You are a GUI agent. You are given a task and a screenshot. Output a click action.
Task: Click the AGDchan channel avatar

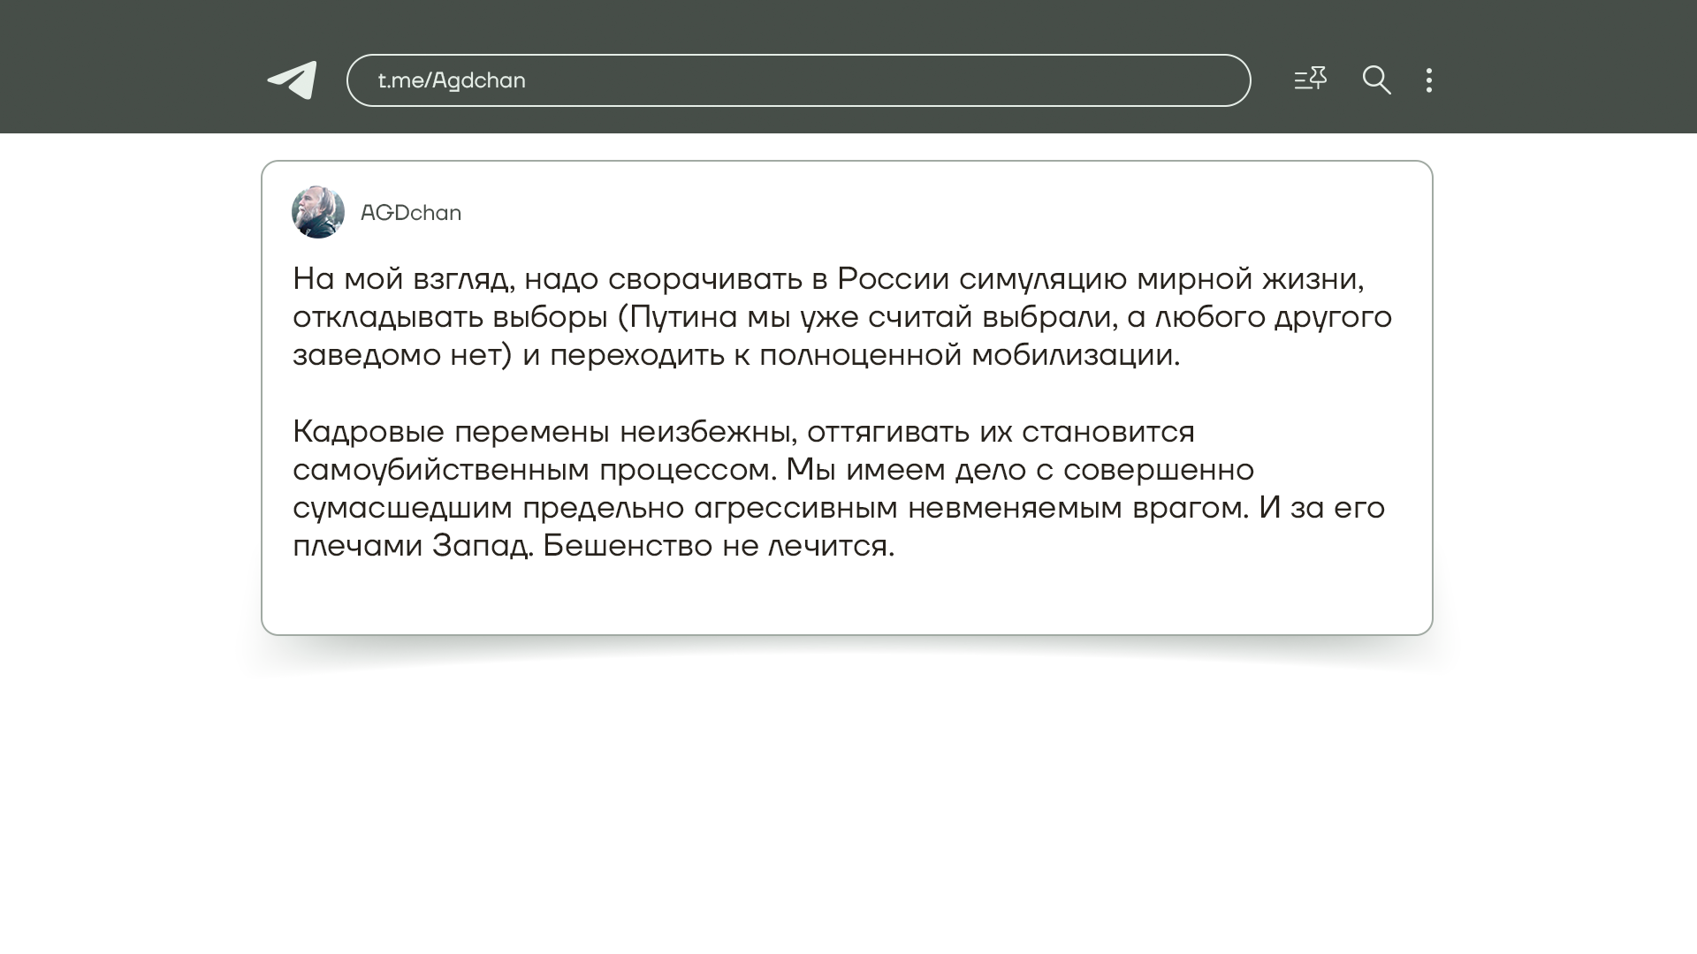click(x=318, y=212)
